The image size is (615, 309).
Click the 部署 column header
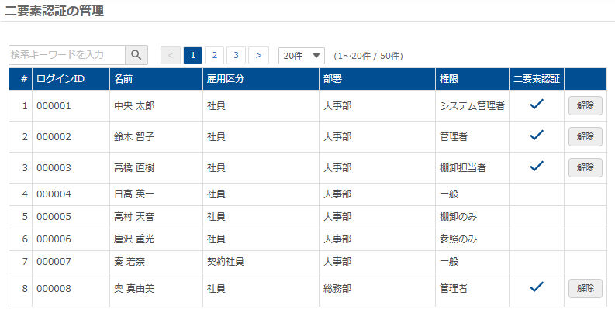[x=378, y=79]
